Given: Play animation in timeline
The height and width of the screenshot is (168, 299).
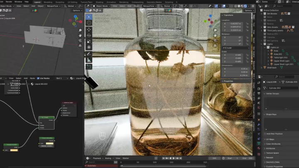Looking at the screenshot, I should [x=174, y=158].
